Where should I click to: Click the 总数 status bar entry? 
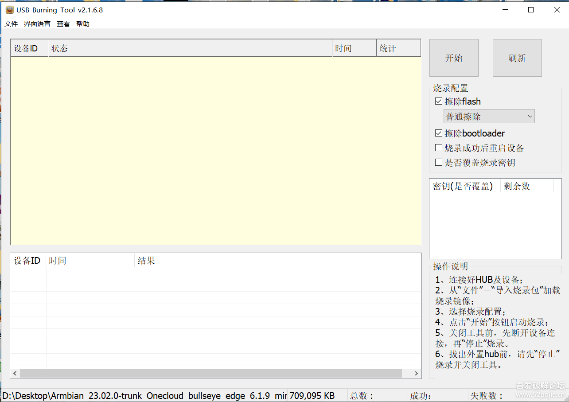(362, 396)
